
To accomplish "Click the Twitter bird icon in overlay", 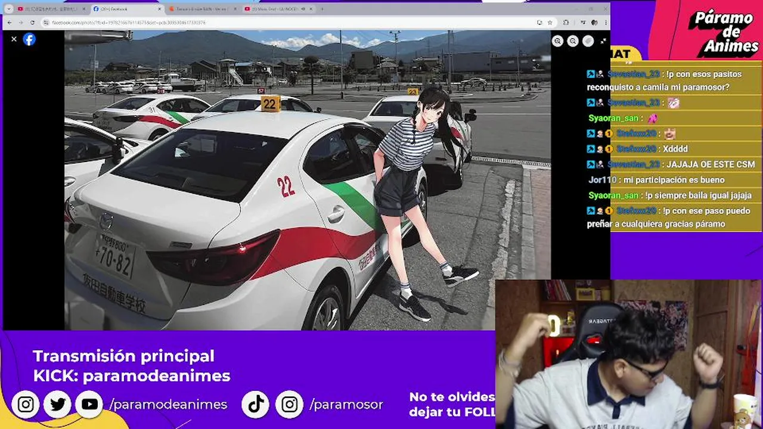I will (58, 405).
